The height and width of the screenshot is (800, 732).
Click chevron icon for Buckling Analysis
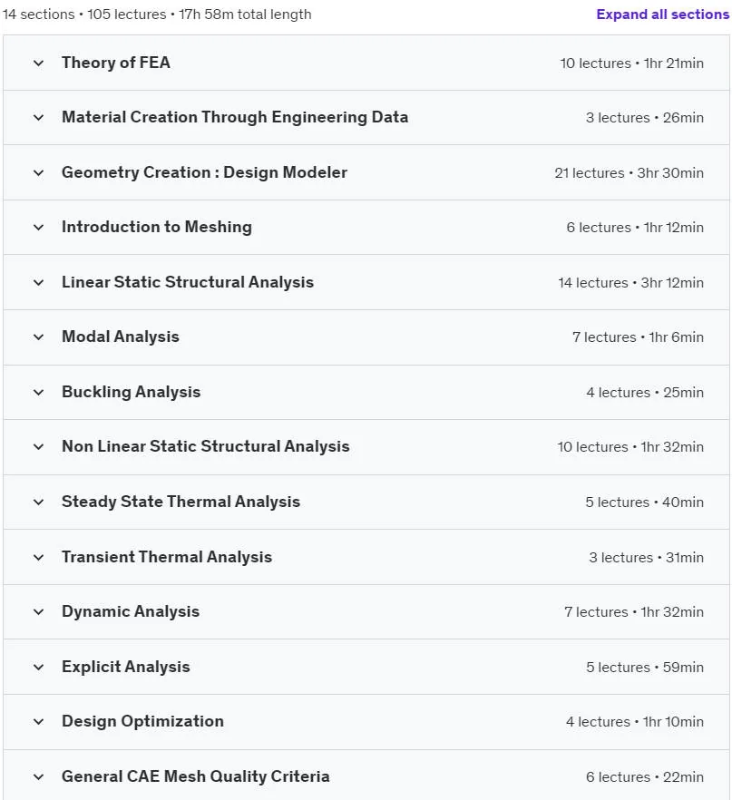(x=38, y=393)
